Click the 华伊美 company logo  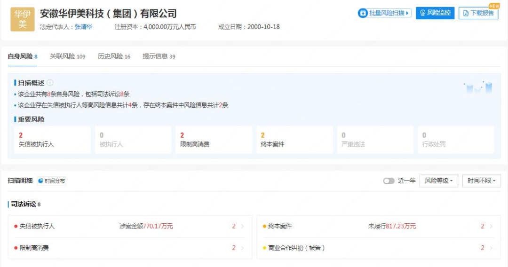pyautogui.click(x=23, y=19)
